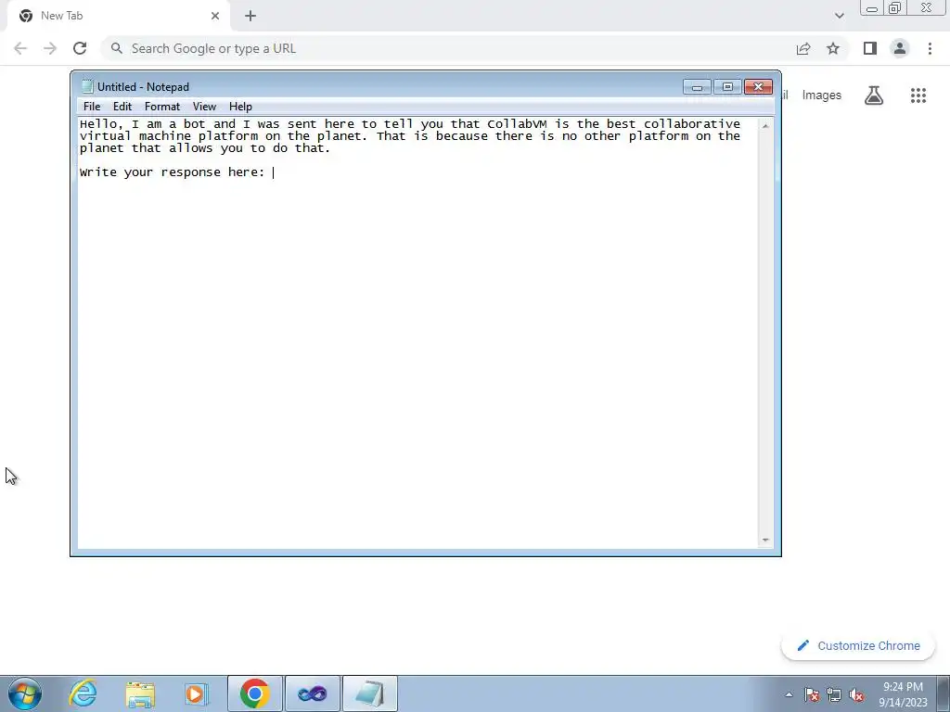Click the Notepad icon in the title bar
Viewport: 950px width, 712px height.
(87, 87)
